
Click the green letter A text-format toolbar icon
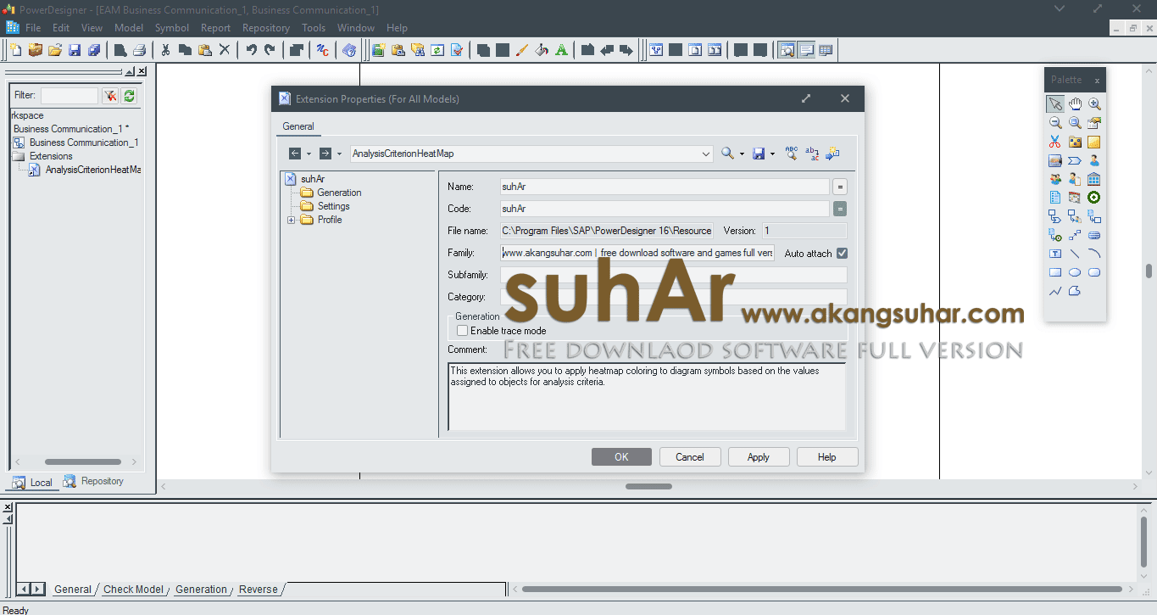561,50
